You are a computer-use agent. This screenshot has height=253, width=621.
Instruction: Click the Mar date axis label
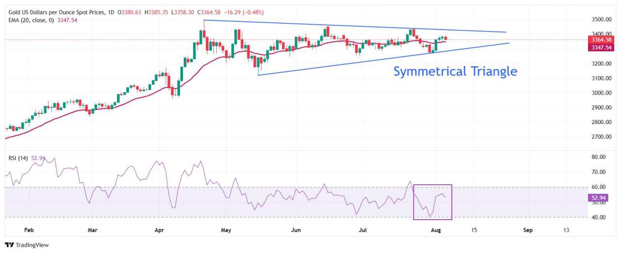click(93, 230)
